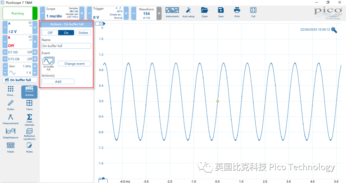Click the Auto setup icon
The image size is (346, 183).
[x=188, y=12]
